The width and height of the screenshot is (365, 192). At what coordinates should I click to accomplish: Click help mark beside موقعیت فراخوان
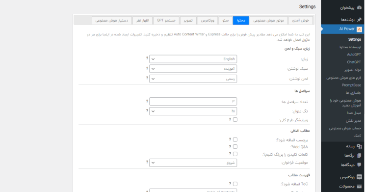147,162
